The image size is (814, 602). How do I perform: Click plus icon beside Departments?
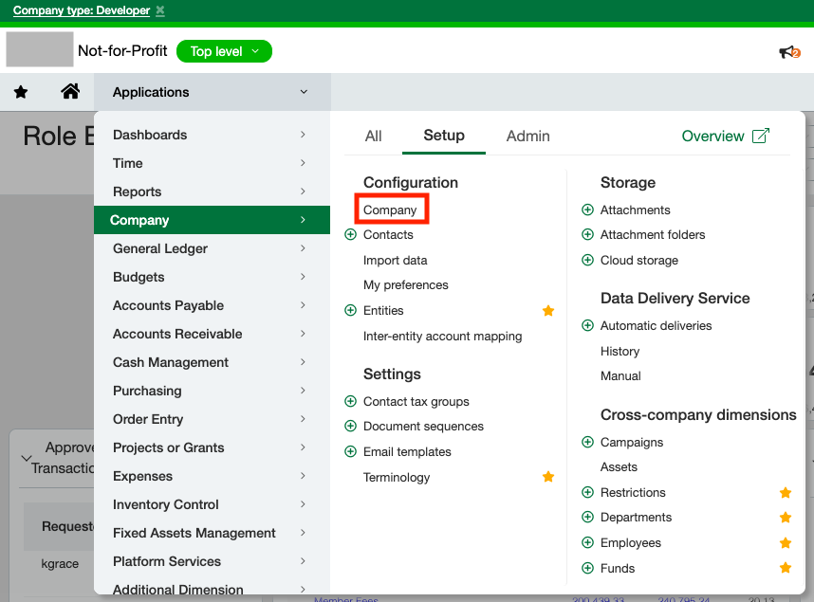[x=587, y=517]
